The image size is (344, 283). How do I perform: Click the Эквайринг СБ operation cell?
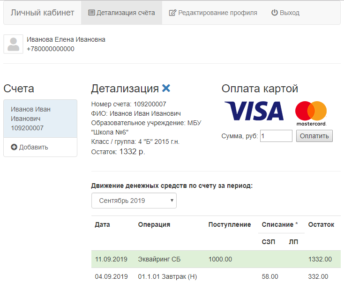coord(159,259)
